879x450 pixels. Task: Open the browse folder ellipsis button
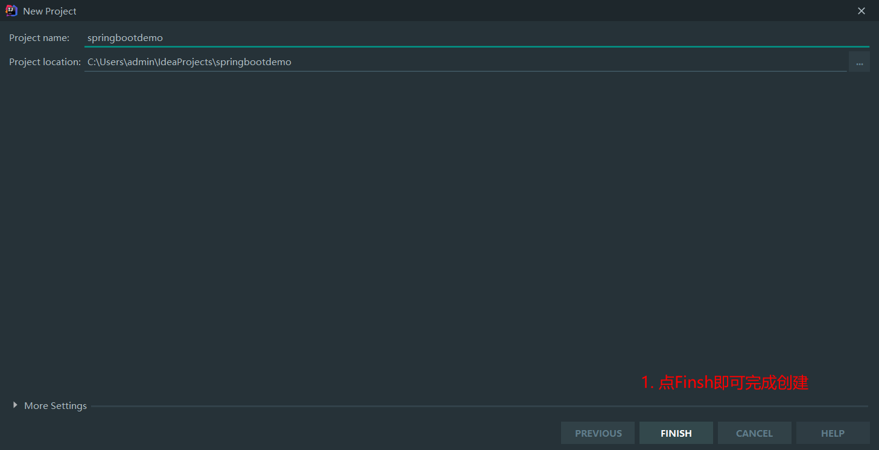tap(859, 62)
